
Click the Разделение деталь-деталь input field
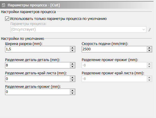click(37, 65)
